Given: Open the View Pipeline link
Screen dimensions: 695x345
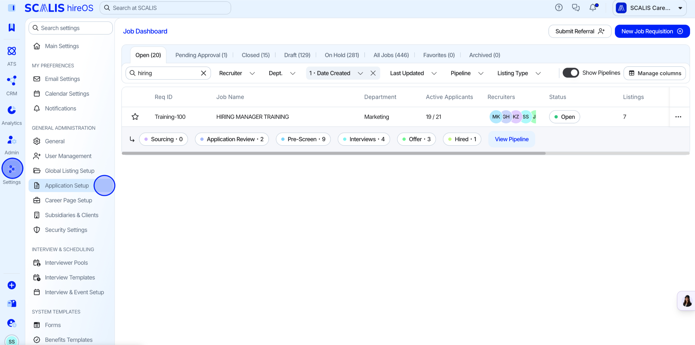Looking at the screenshot, I should 511,139.
